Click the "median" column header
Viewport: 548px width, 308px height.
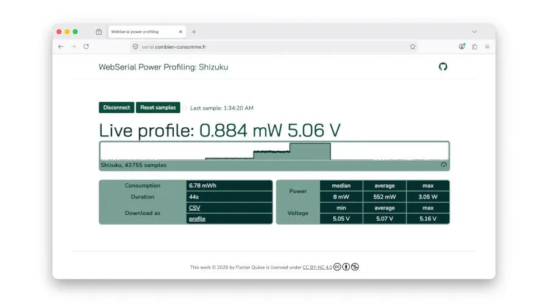tap(341, 186)
